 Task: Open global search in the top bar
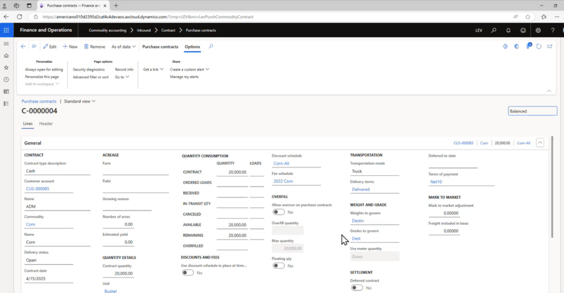coord(493,30)
